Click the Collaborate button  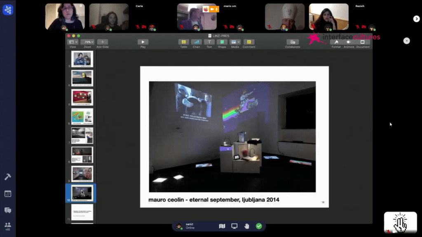[x=292, y=42]
